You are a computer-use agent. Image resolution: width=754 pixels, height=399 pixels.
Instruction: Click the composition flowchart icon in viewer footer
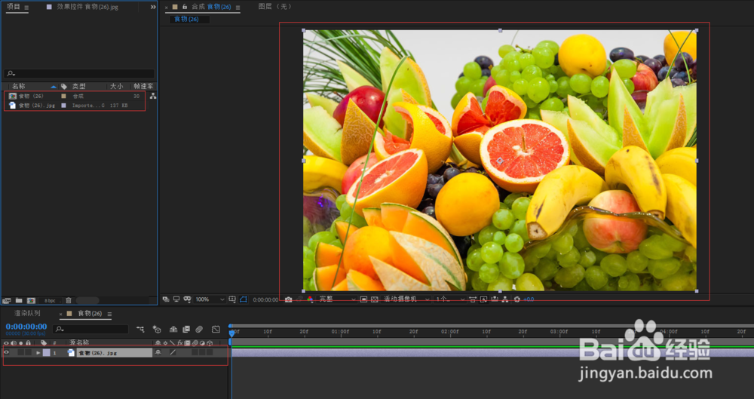click(x=505, y=299)
